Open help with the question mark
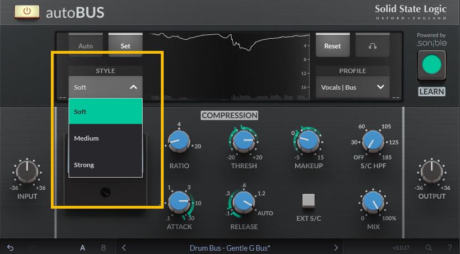 pos(449,247)
